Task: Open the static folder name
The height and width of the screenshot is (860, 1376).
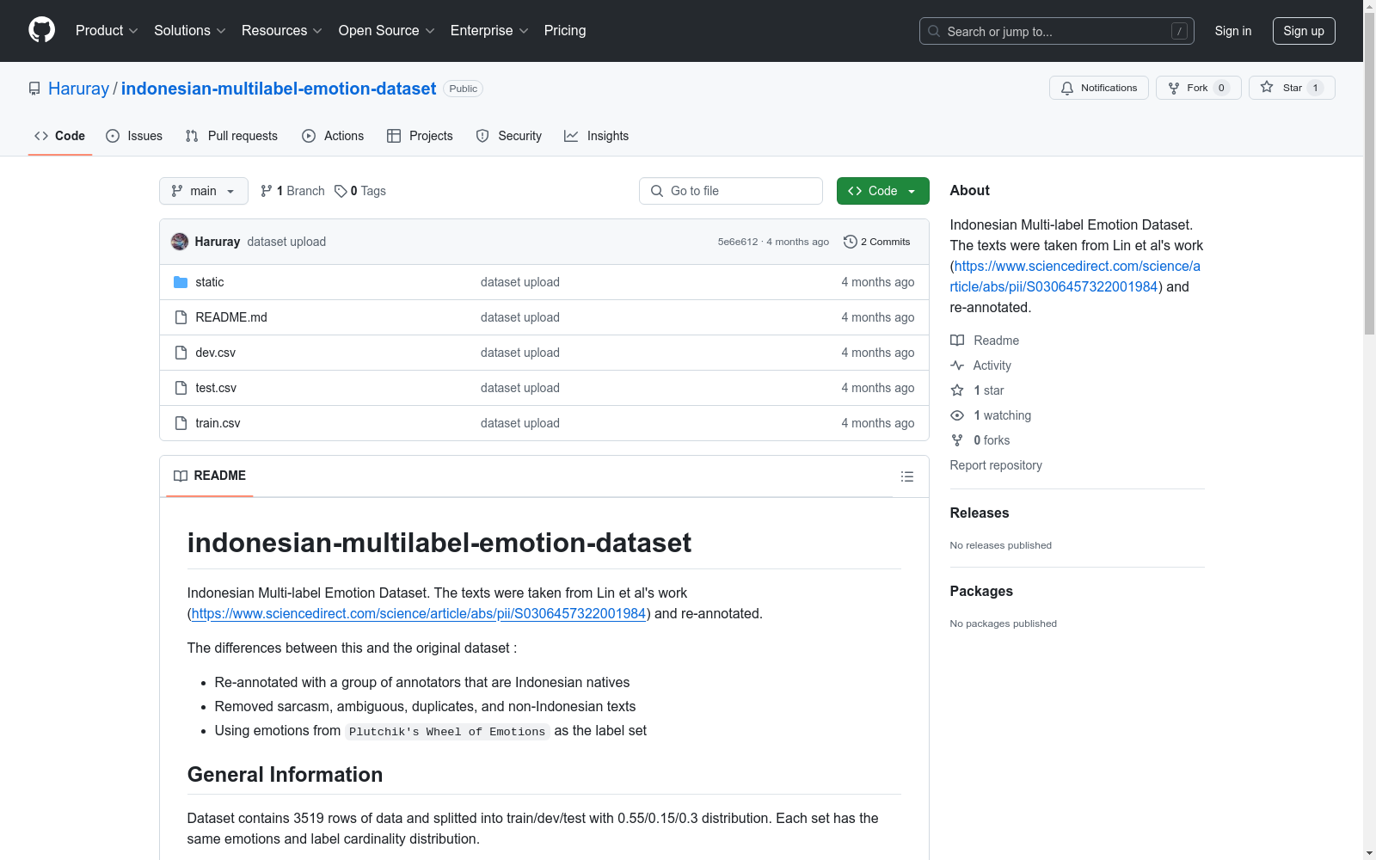Action: pyautogui.click(x=210, y=282)
